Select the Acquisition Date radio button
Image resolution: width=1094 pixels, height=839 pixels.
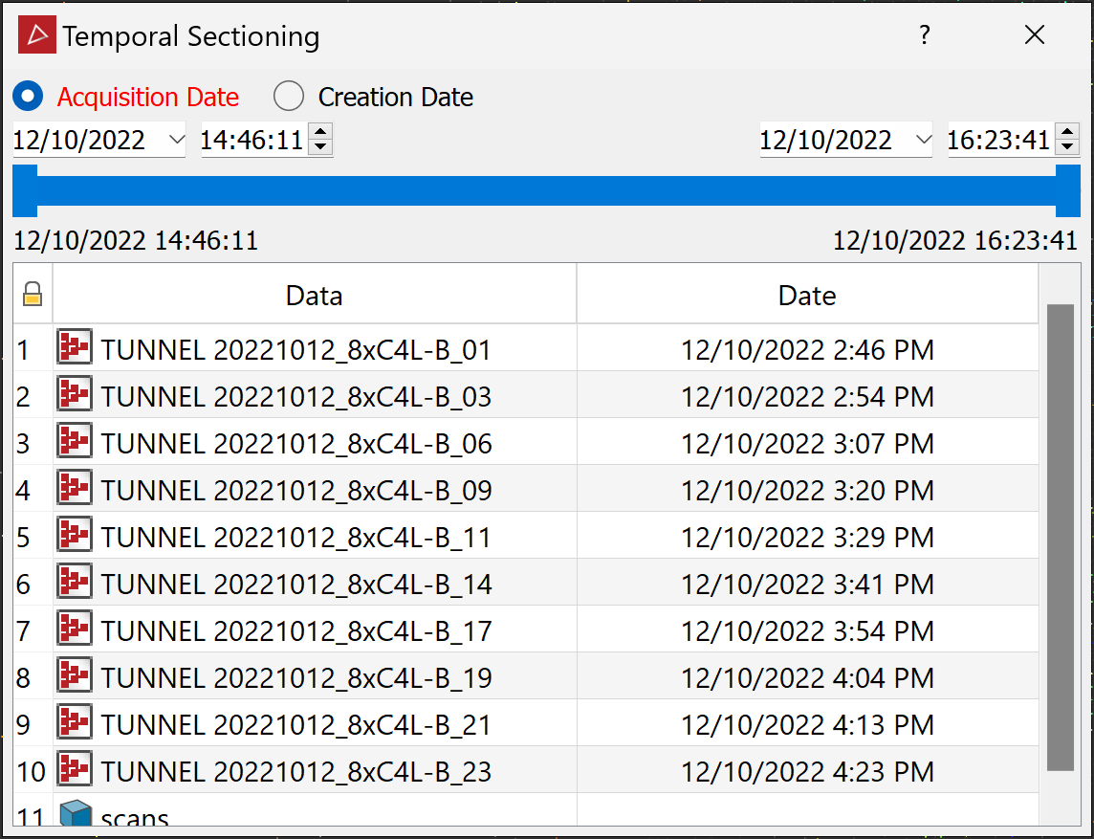[x=28, y=97]
